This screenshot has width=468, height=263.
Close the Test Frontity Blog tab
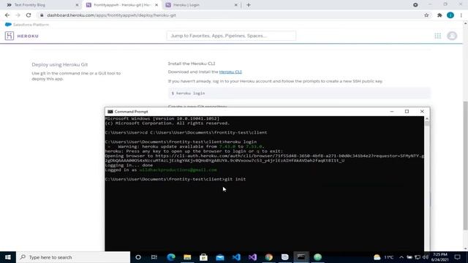(77, 5)
